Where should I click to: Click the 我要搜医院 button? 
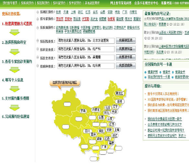[126, 41]
